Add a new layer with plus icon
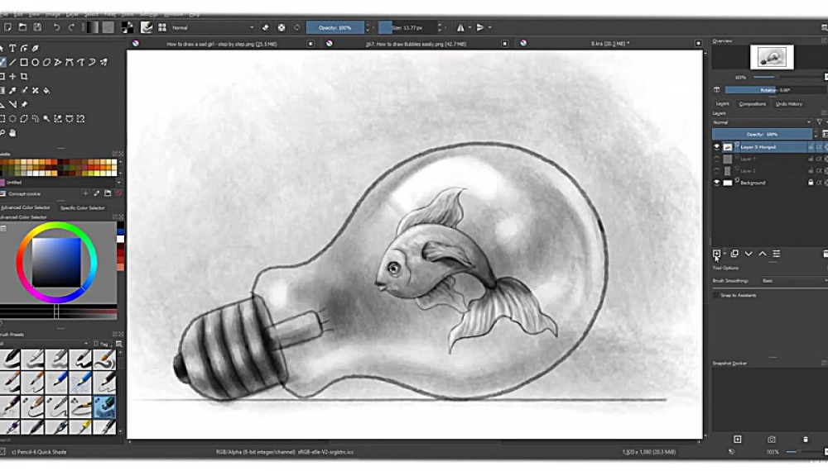This screenshot has width=828, height=471. click(x=717, y=254)
